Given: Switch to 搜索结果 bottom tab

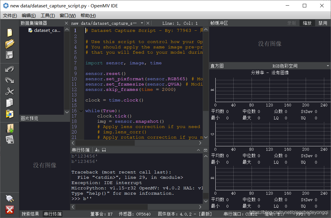Looking at the screenshot, I should point(30,214).
